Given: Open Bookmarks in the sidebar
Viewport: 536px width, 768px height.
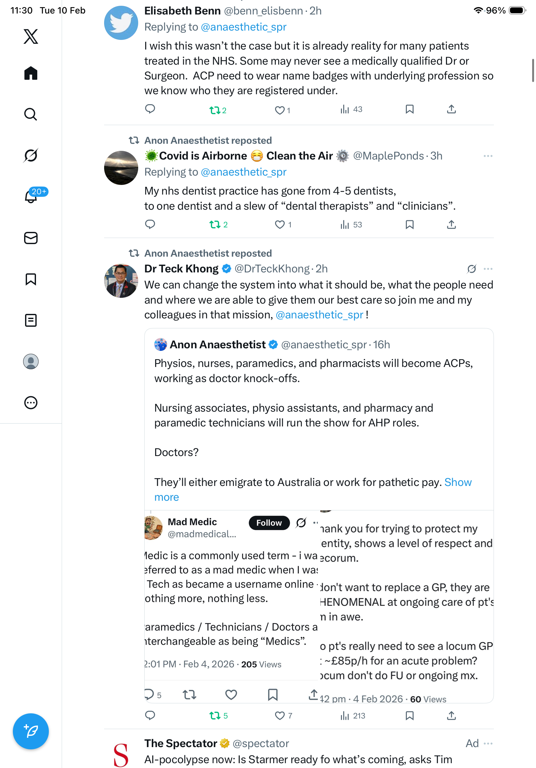Looking at the screenshot, I should pyautogui.click(x=31, y=279).
